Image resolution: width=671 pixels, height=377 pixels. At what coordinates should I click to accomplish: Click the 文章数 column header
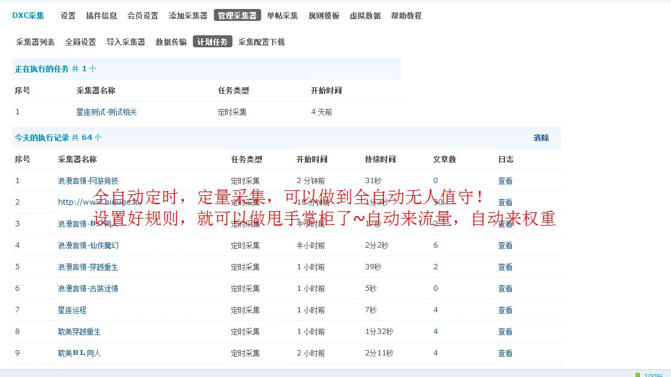445,159
